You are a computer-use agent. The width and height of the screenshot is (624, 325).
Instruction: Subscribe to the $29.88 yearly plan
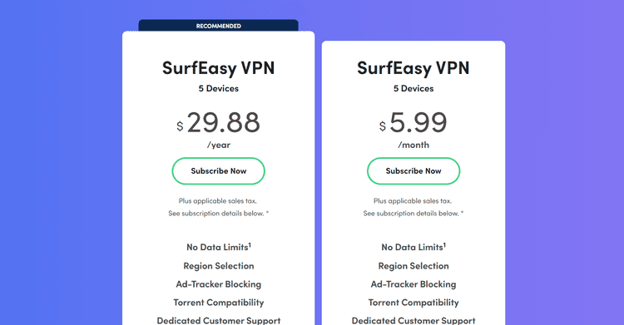coord(219,171)
